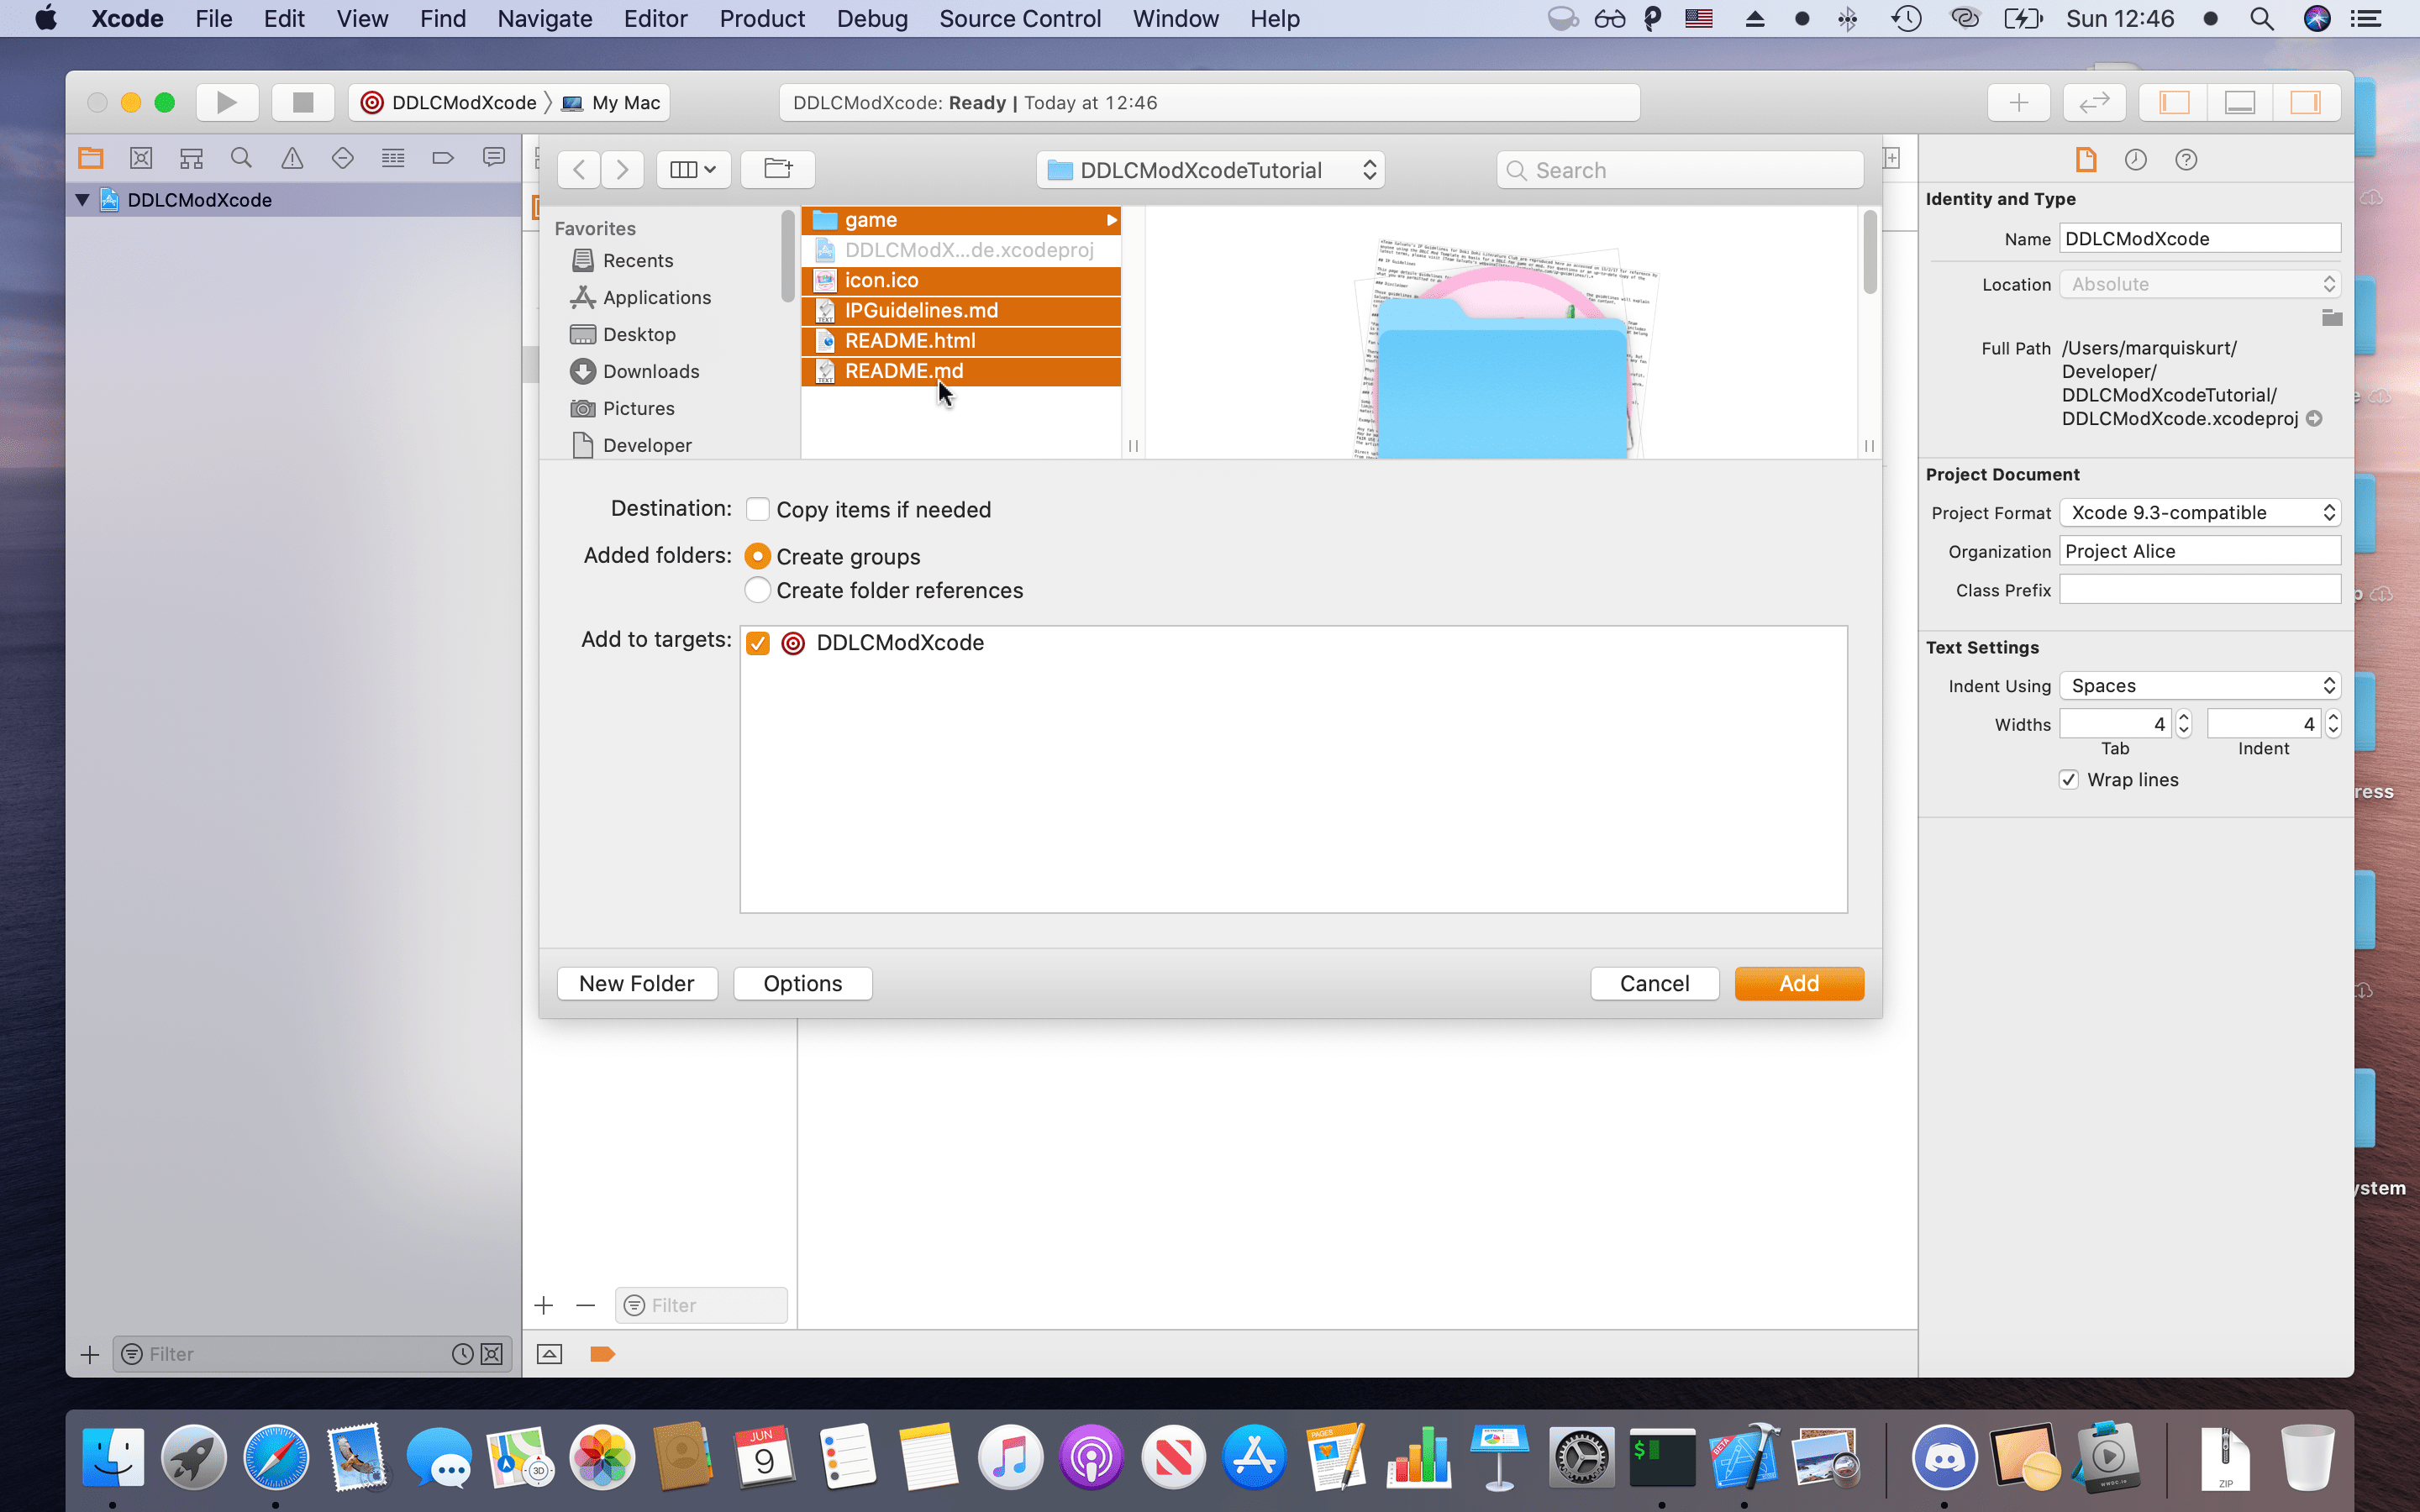Screen dimensions: 2420x1512
Task: Click the plus button below targets list
Action: [x=544, y=1305]
